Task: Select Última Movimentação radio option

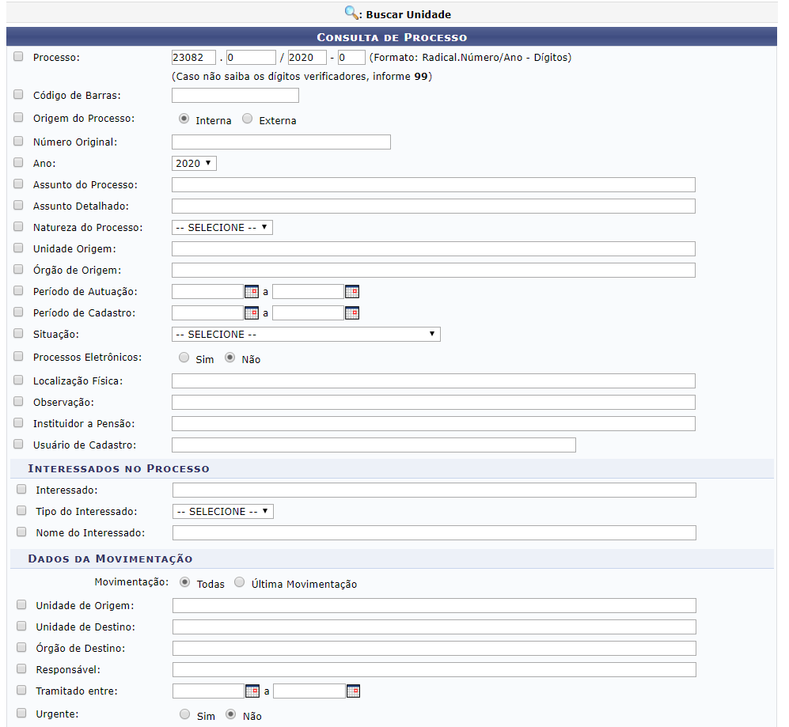Action: coord(240,583)
